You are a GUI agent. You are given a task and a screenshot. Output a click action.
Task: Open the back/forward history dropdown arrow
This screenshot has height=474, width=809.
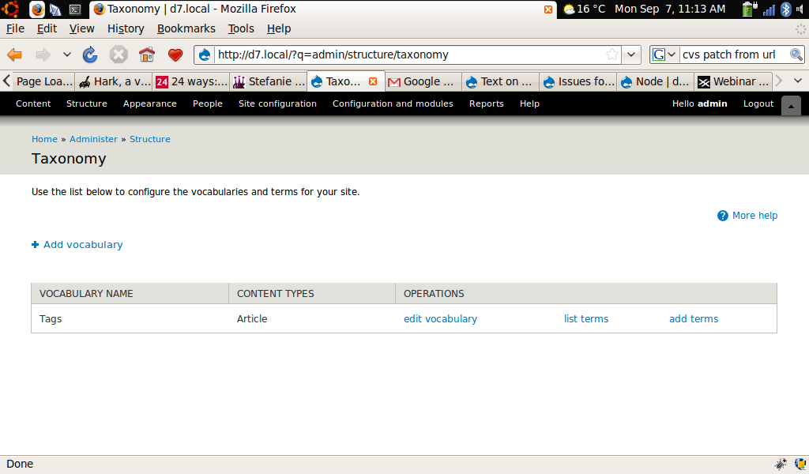coord(67,55)
